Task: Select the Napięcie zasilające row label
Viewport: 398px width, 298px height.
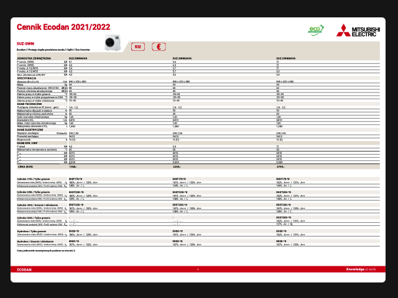Action: 28,133
